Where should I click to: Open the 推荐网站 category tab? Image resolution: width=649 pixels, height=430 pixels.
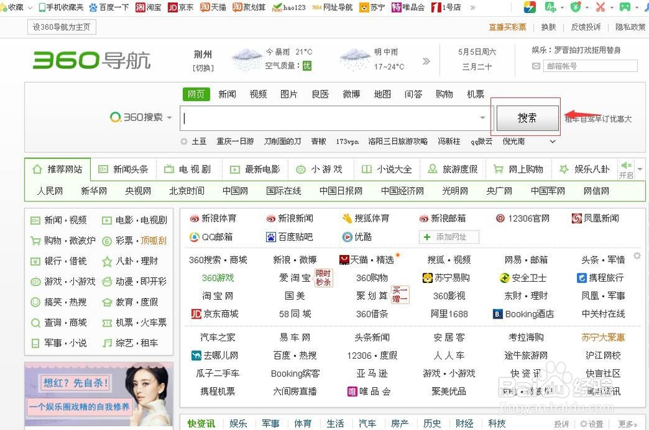58,170
